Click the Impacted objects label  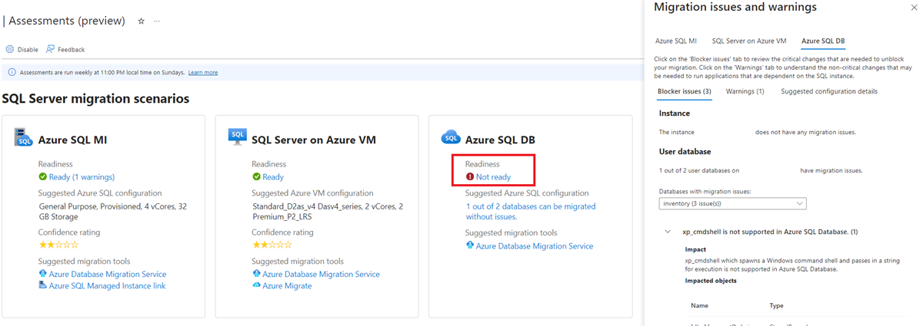click(711, 281)
